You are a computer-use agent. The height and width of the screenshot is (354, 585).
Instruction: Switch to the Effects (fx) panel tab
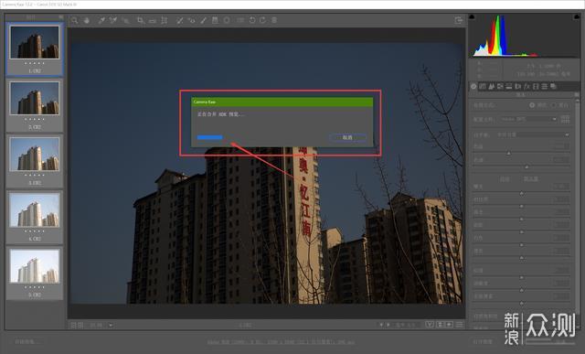point(526,86)
